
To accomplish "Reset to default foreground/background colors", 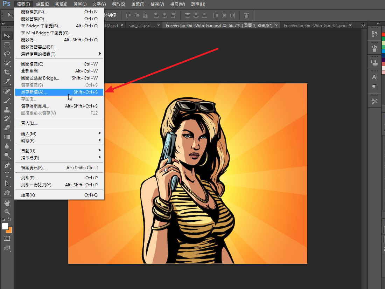I will [x=3, y=219].
